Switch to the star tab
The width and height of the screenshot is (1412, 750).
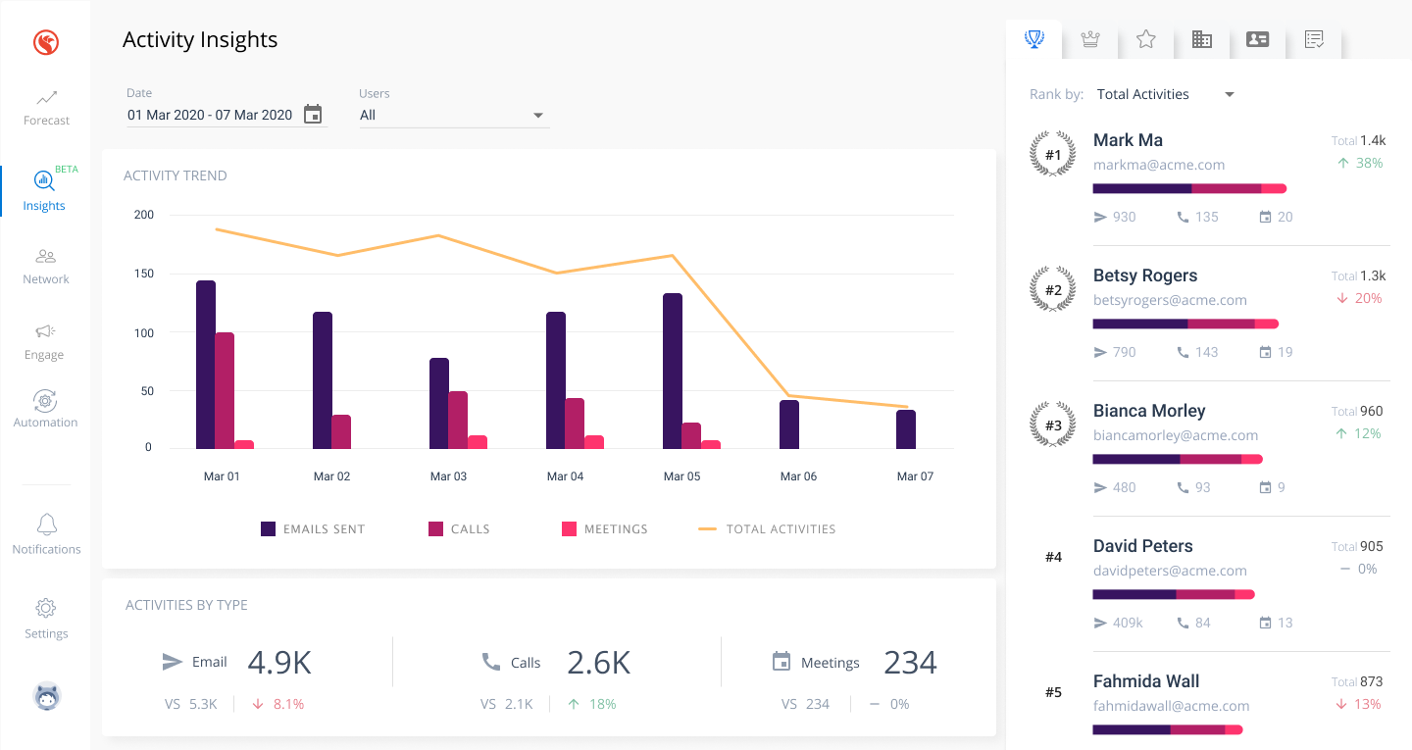[1145, 39]
